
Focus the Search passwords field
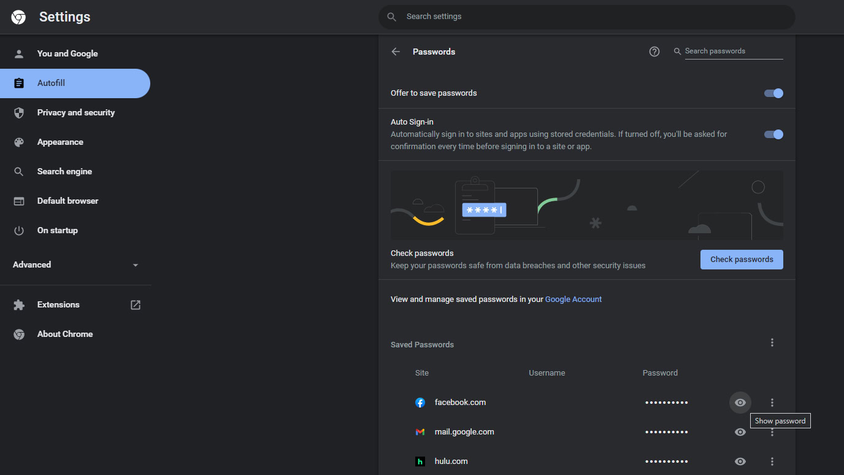click(x=733, y=51)
